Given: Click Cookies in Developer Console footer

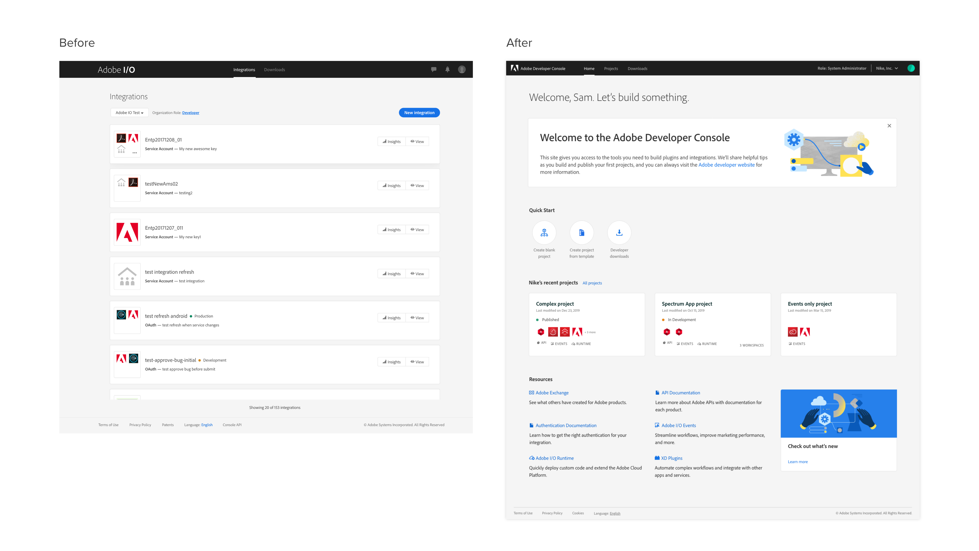Looking at the screenshot, I should pyautogui.click(x=578, y=513).
